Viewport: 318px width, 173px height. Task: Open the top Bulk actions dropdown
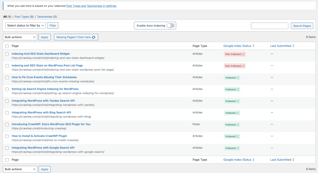pos(20,37)
